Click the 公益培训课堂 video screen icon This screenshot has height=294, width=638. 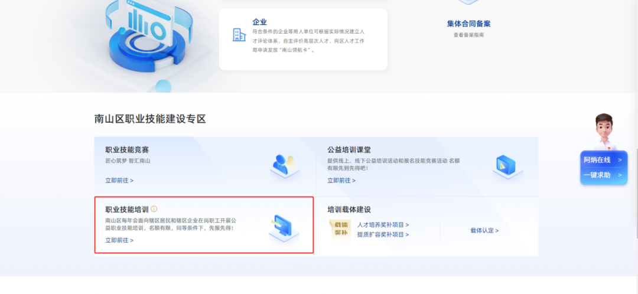(507, 166)
